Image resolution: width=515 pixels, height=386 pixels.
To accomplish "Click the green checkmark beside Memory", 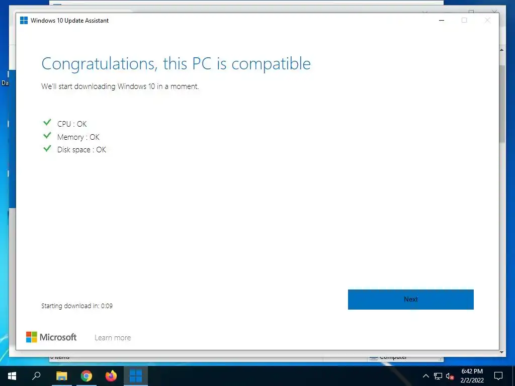I will [47, 135].
